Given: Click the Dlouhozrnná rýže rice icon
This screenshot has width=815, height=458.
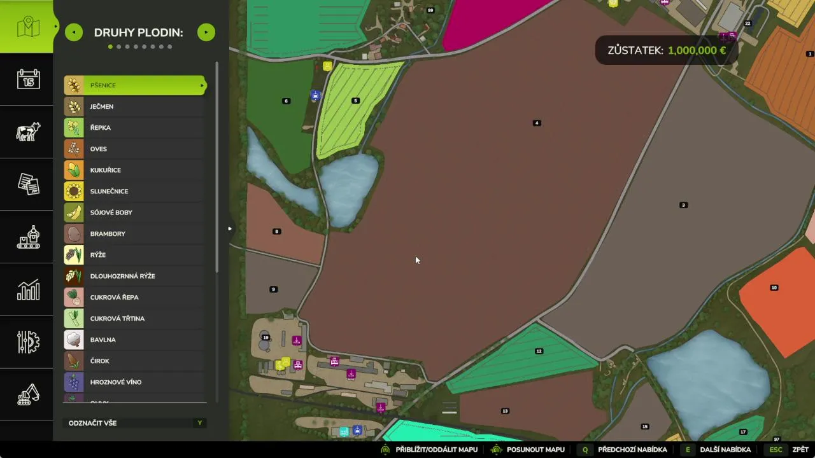Looking at the screenshot, I should pos(74,276).
